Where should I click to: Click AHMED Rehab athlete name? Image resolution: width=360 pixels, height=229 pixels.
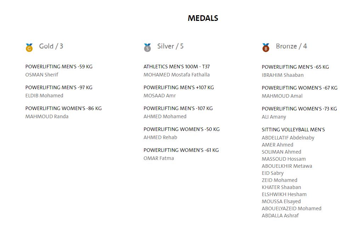pos(160,137)
